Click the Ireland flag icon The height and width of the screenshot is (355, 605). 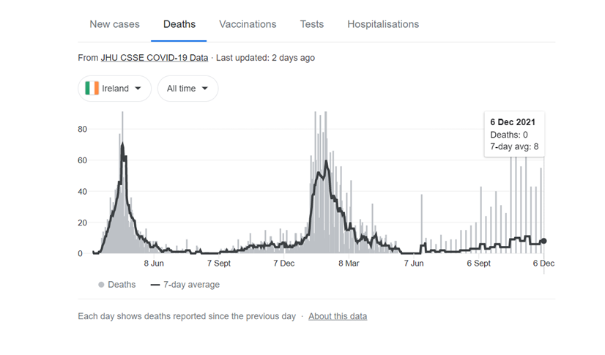[92, 89]
